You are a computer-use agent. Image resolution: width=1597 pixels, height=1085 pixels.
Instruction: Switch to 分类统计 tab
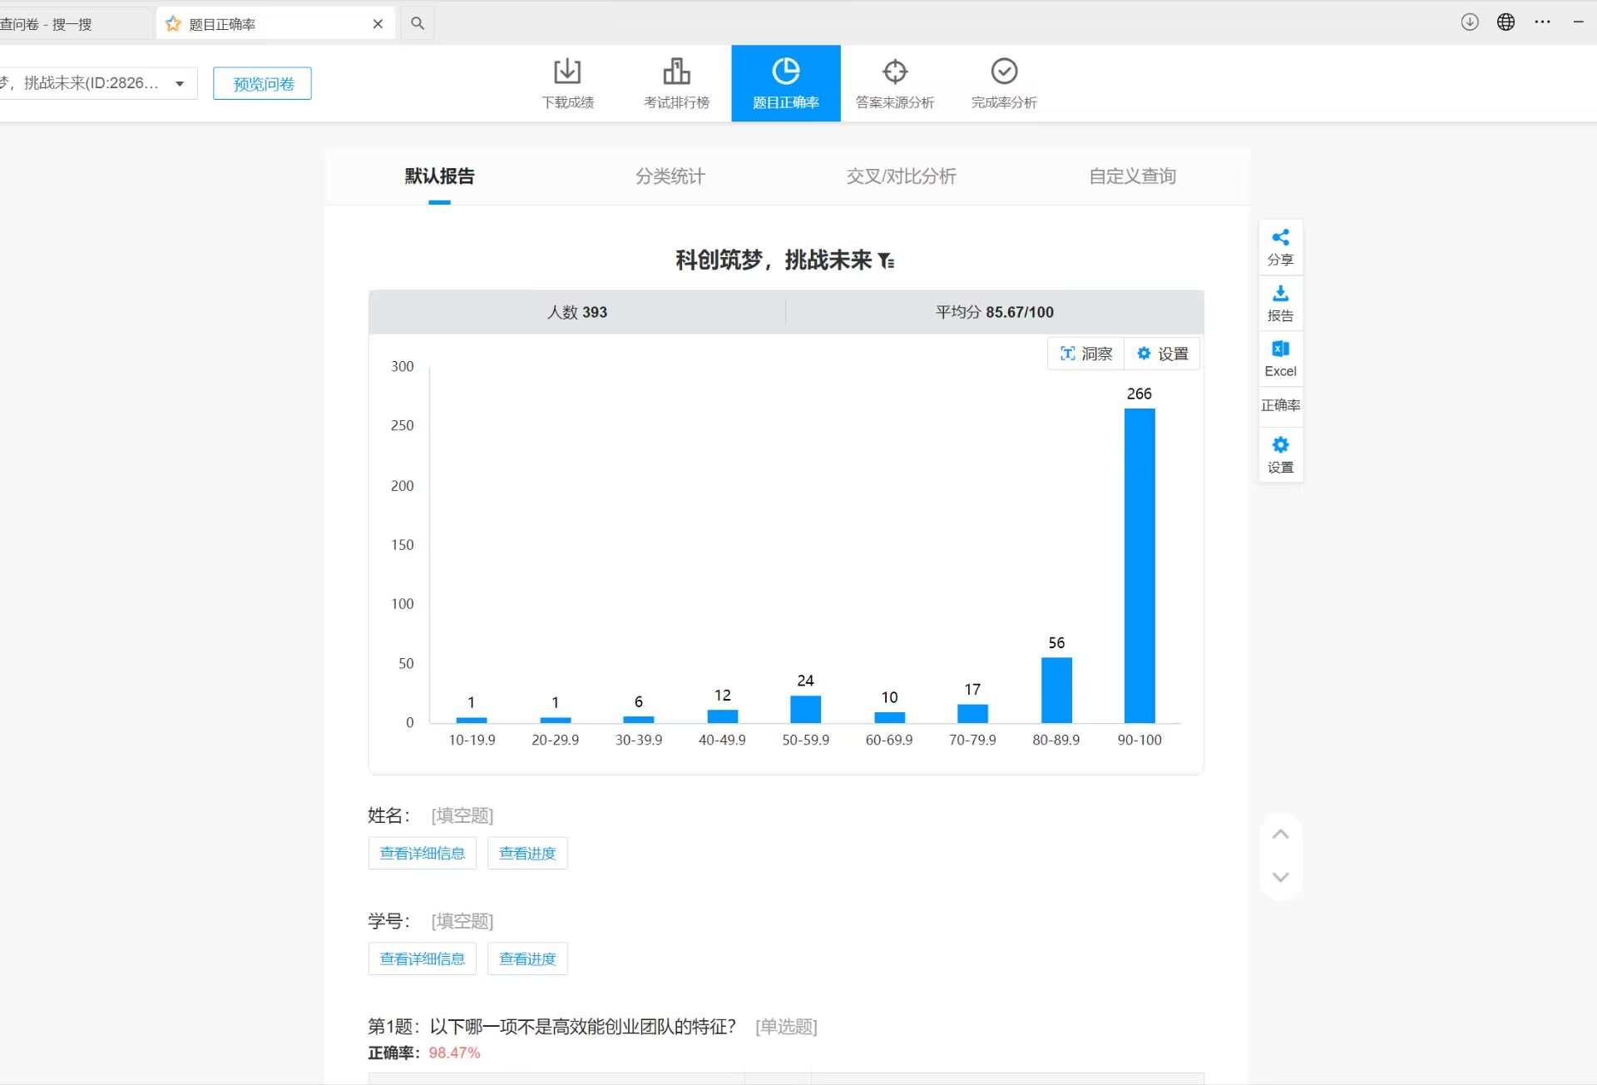point(670,176)
